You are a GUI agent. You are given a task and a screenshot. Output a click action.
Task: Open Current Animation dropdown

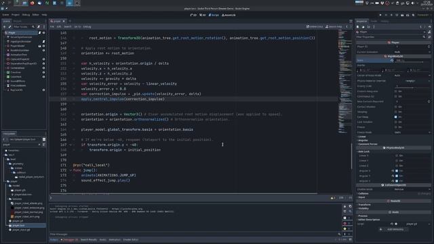(x=412, y=52)
